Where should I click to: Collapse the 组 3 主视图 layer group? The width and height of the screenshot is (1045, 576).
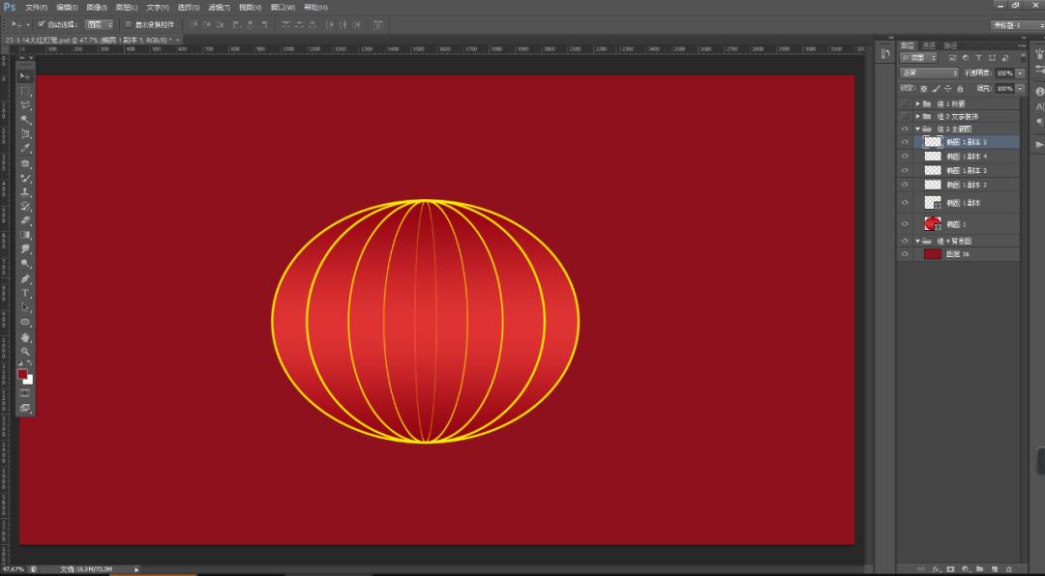917,129
